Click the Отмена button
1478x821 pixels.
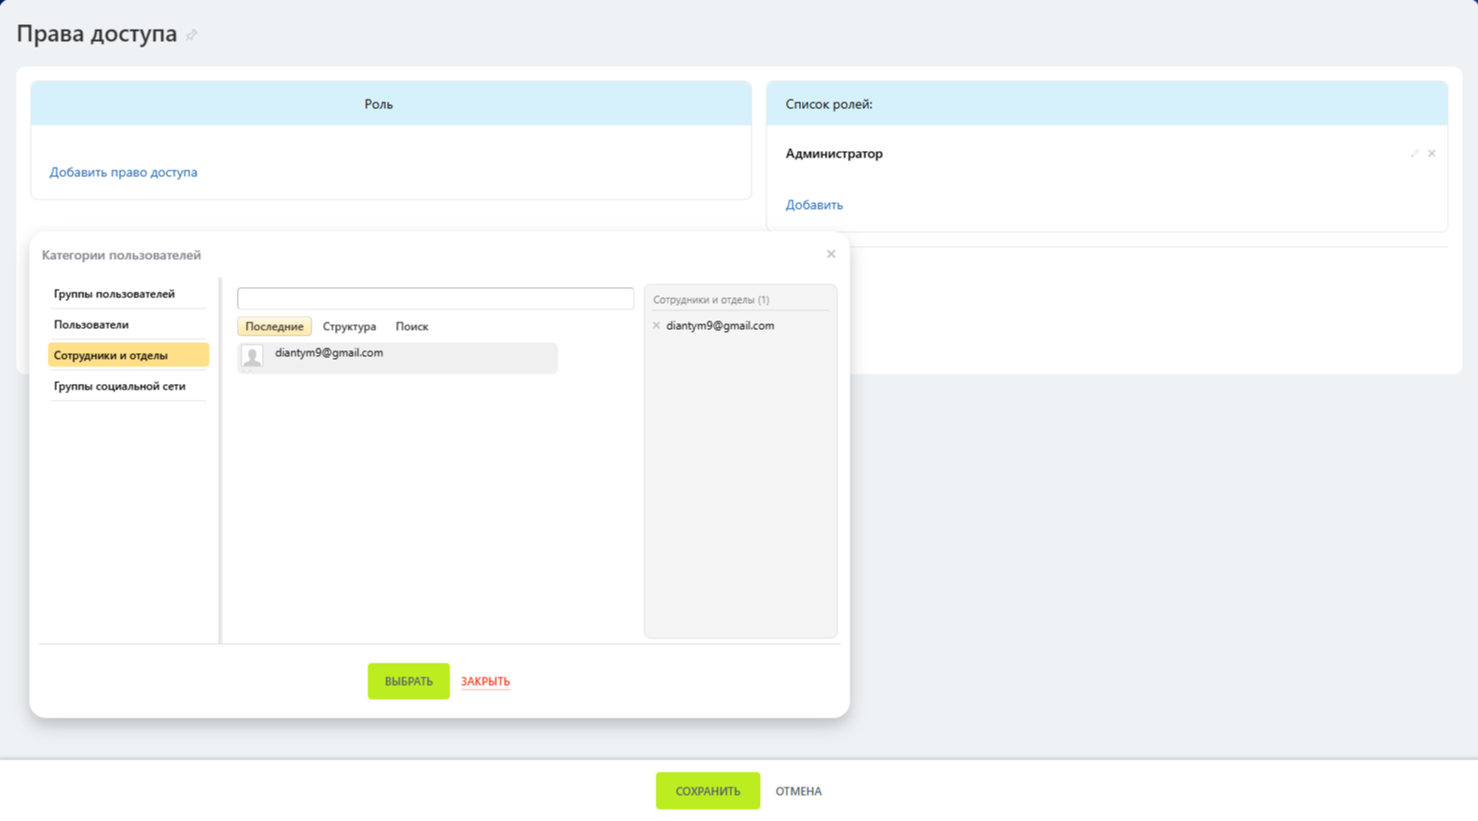(x=798, y=791)
